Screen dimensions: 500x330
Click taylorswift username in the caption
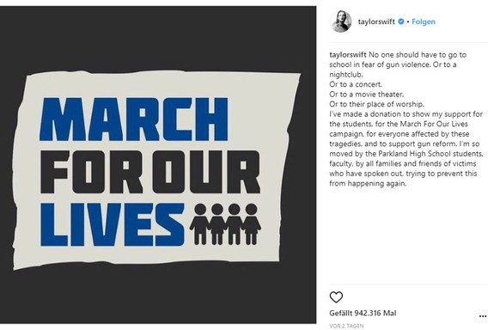[348, 54]
